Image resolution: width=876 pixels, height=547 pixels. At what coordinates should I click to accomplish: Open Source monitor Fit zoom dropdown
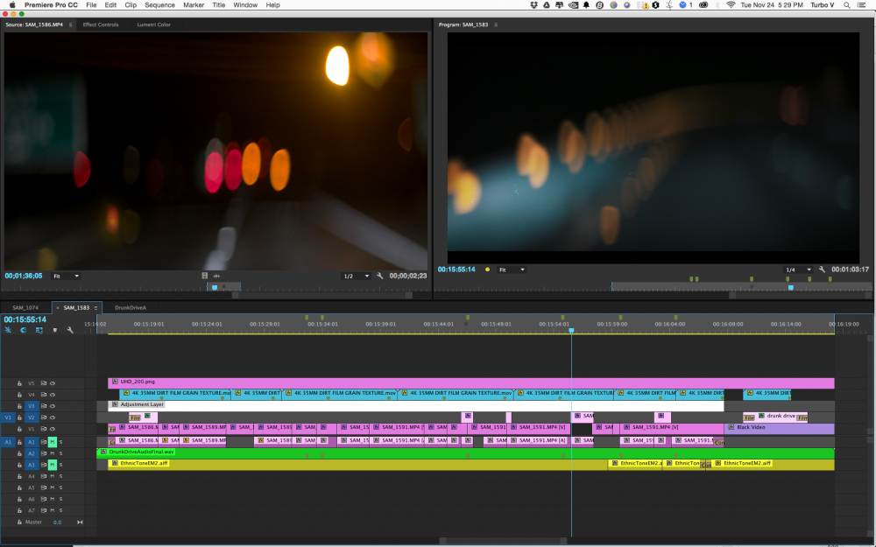tap(66, 276)
